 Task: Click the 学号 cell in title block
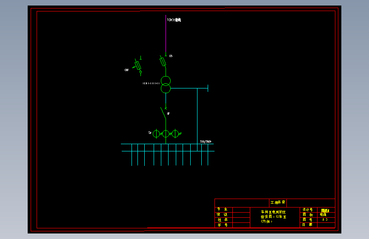point(223,225)
